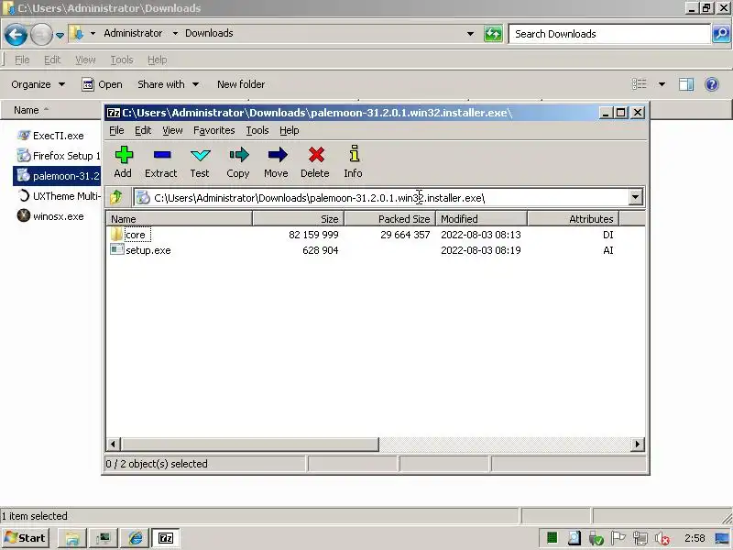This screenshot has width=733, height=550.
Task: Toggle the Explorer preview pane icon
Action: pyautogui.click(x=686, y=84)
